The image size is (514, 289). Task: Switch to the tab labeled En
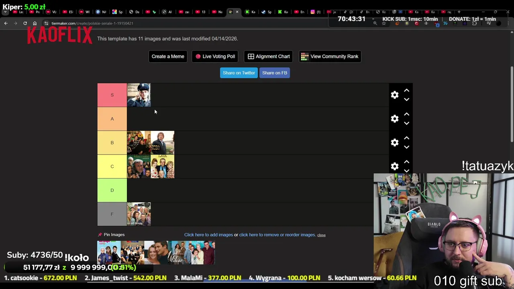299,12
